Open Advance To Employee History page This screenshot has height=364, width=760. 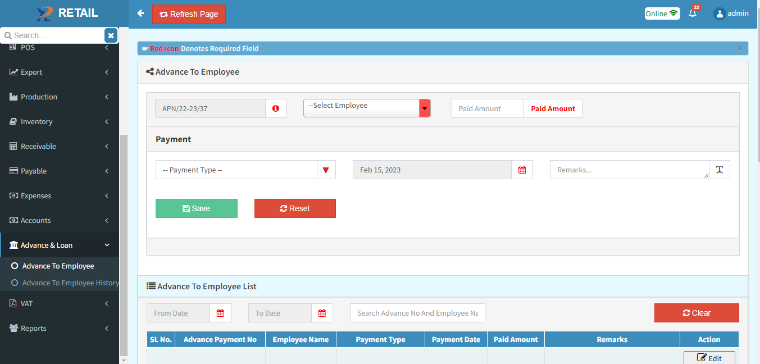coord(70,283)
